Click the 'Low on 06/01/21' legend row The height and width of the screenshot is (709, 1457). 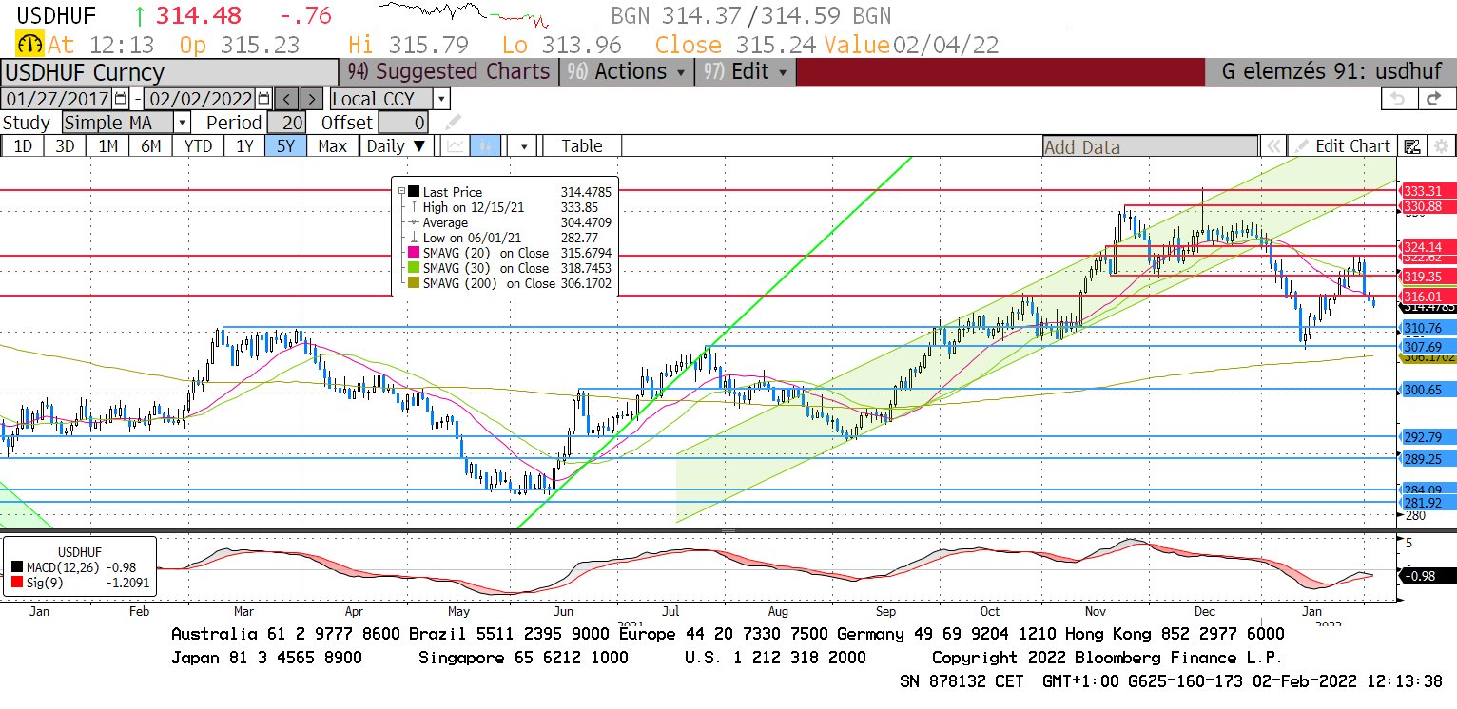pyautogui.click(x=509, y=238)
